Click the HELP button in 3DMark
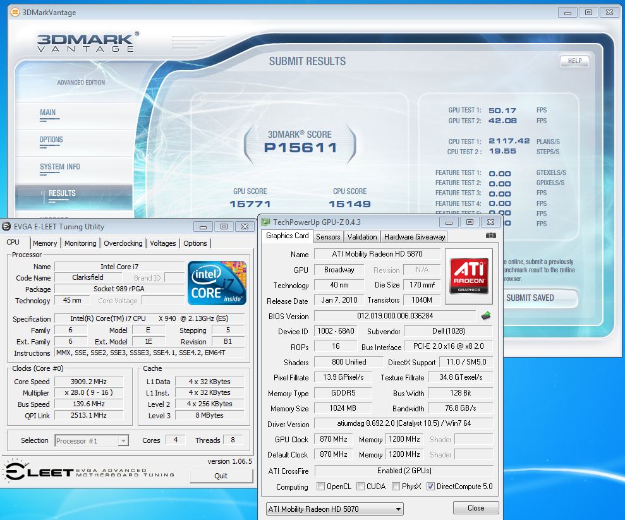Image resolution: width=625 pixels, height=520 pixels. point(574,61)
